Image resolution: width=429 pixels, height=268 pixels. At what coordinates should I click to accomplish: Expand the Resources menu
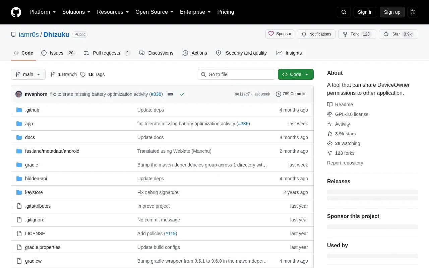(x=113, y=12)
